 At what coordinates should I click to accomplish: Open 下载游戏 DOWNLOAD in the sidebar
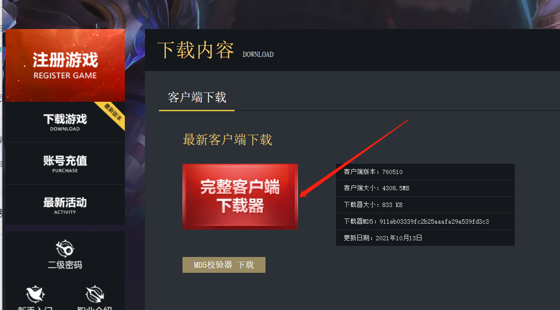click(x=65, y=122)
